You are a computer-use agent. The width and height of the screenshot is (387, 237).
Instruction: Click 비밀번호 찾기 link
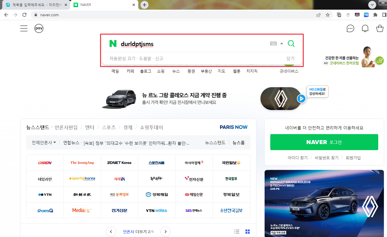[327, 158]
